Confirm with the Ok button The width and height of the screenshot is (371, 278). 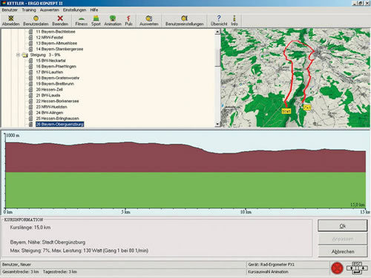click(342, 226)
